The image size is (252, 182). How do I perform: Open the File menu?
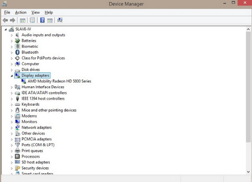coord(7,13)
